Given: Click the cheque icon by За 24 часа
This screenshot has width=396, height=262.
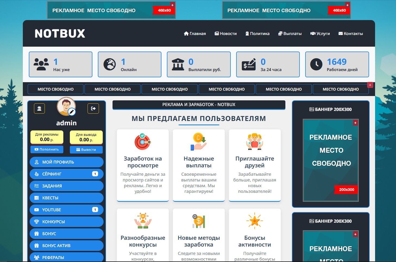Looking at the screenshot, I should coord(249,64).
